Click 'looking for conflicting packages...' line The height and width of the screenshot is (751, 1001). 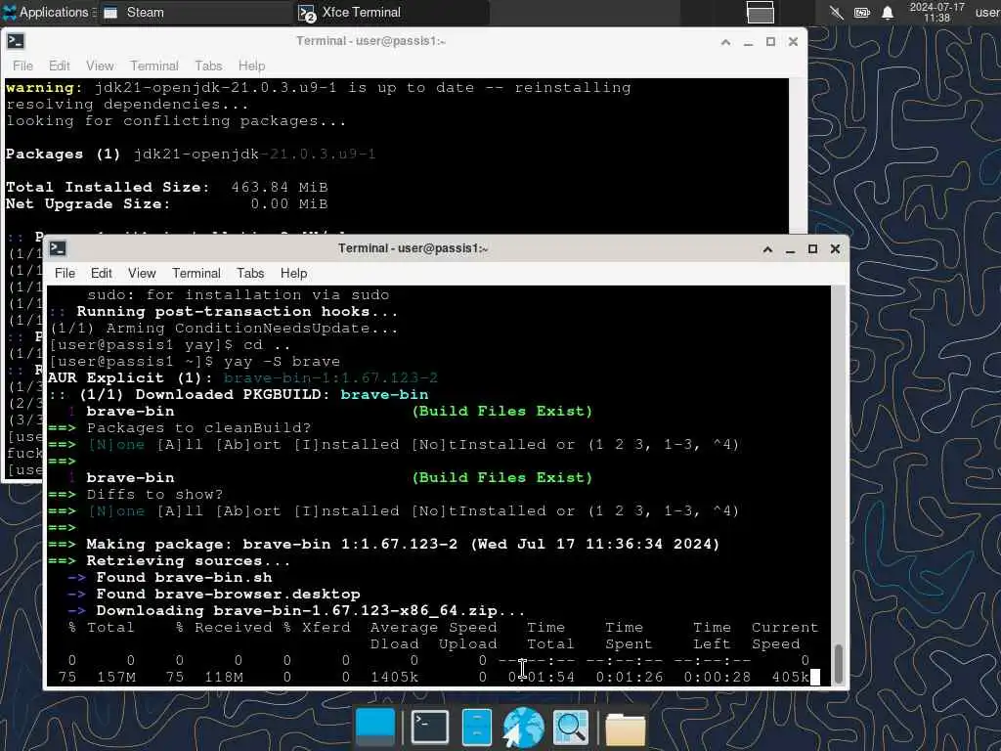point(176,120)
